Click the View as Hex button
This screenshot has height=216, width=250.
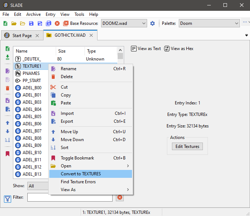tap(179, 49)
